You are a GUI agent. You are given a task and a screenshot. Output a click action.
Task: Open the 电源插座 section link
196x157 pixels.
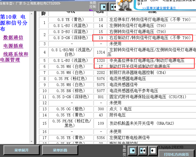tap(13, 46)
